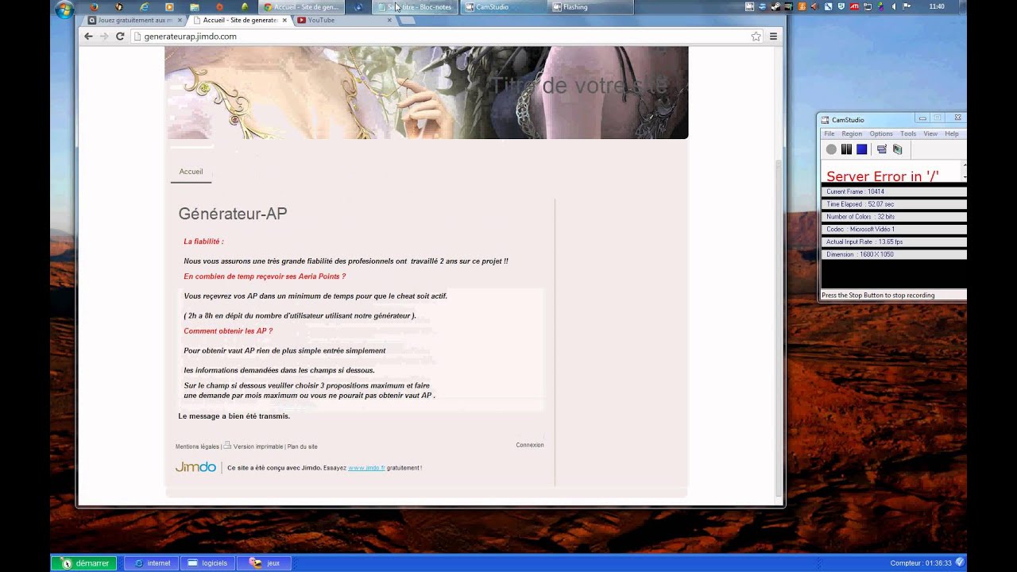Switch to the Flashing taskbar button
The image size is (1017, 572).
[x=592, y=7]
